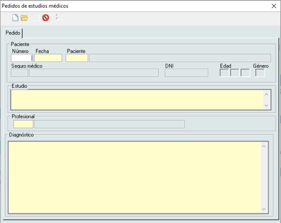Click inside the Diagnóstico text area
Viewport: 281px width, 223px height.
[x=134, y=177]
